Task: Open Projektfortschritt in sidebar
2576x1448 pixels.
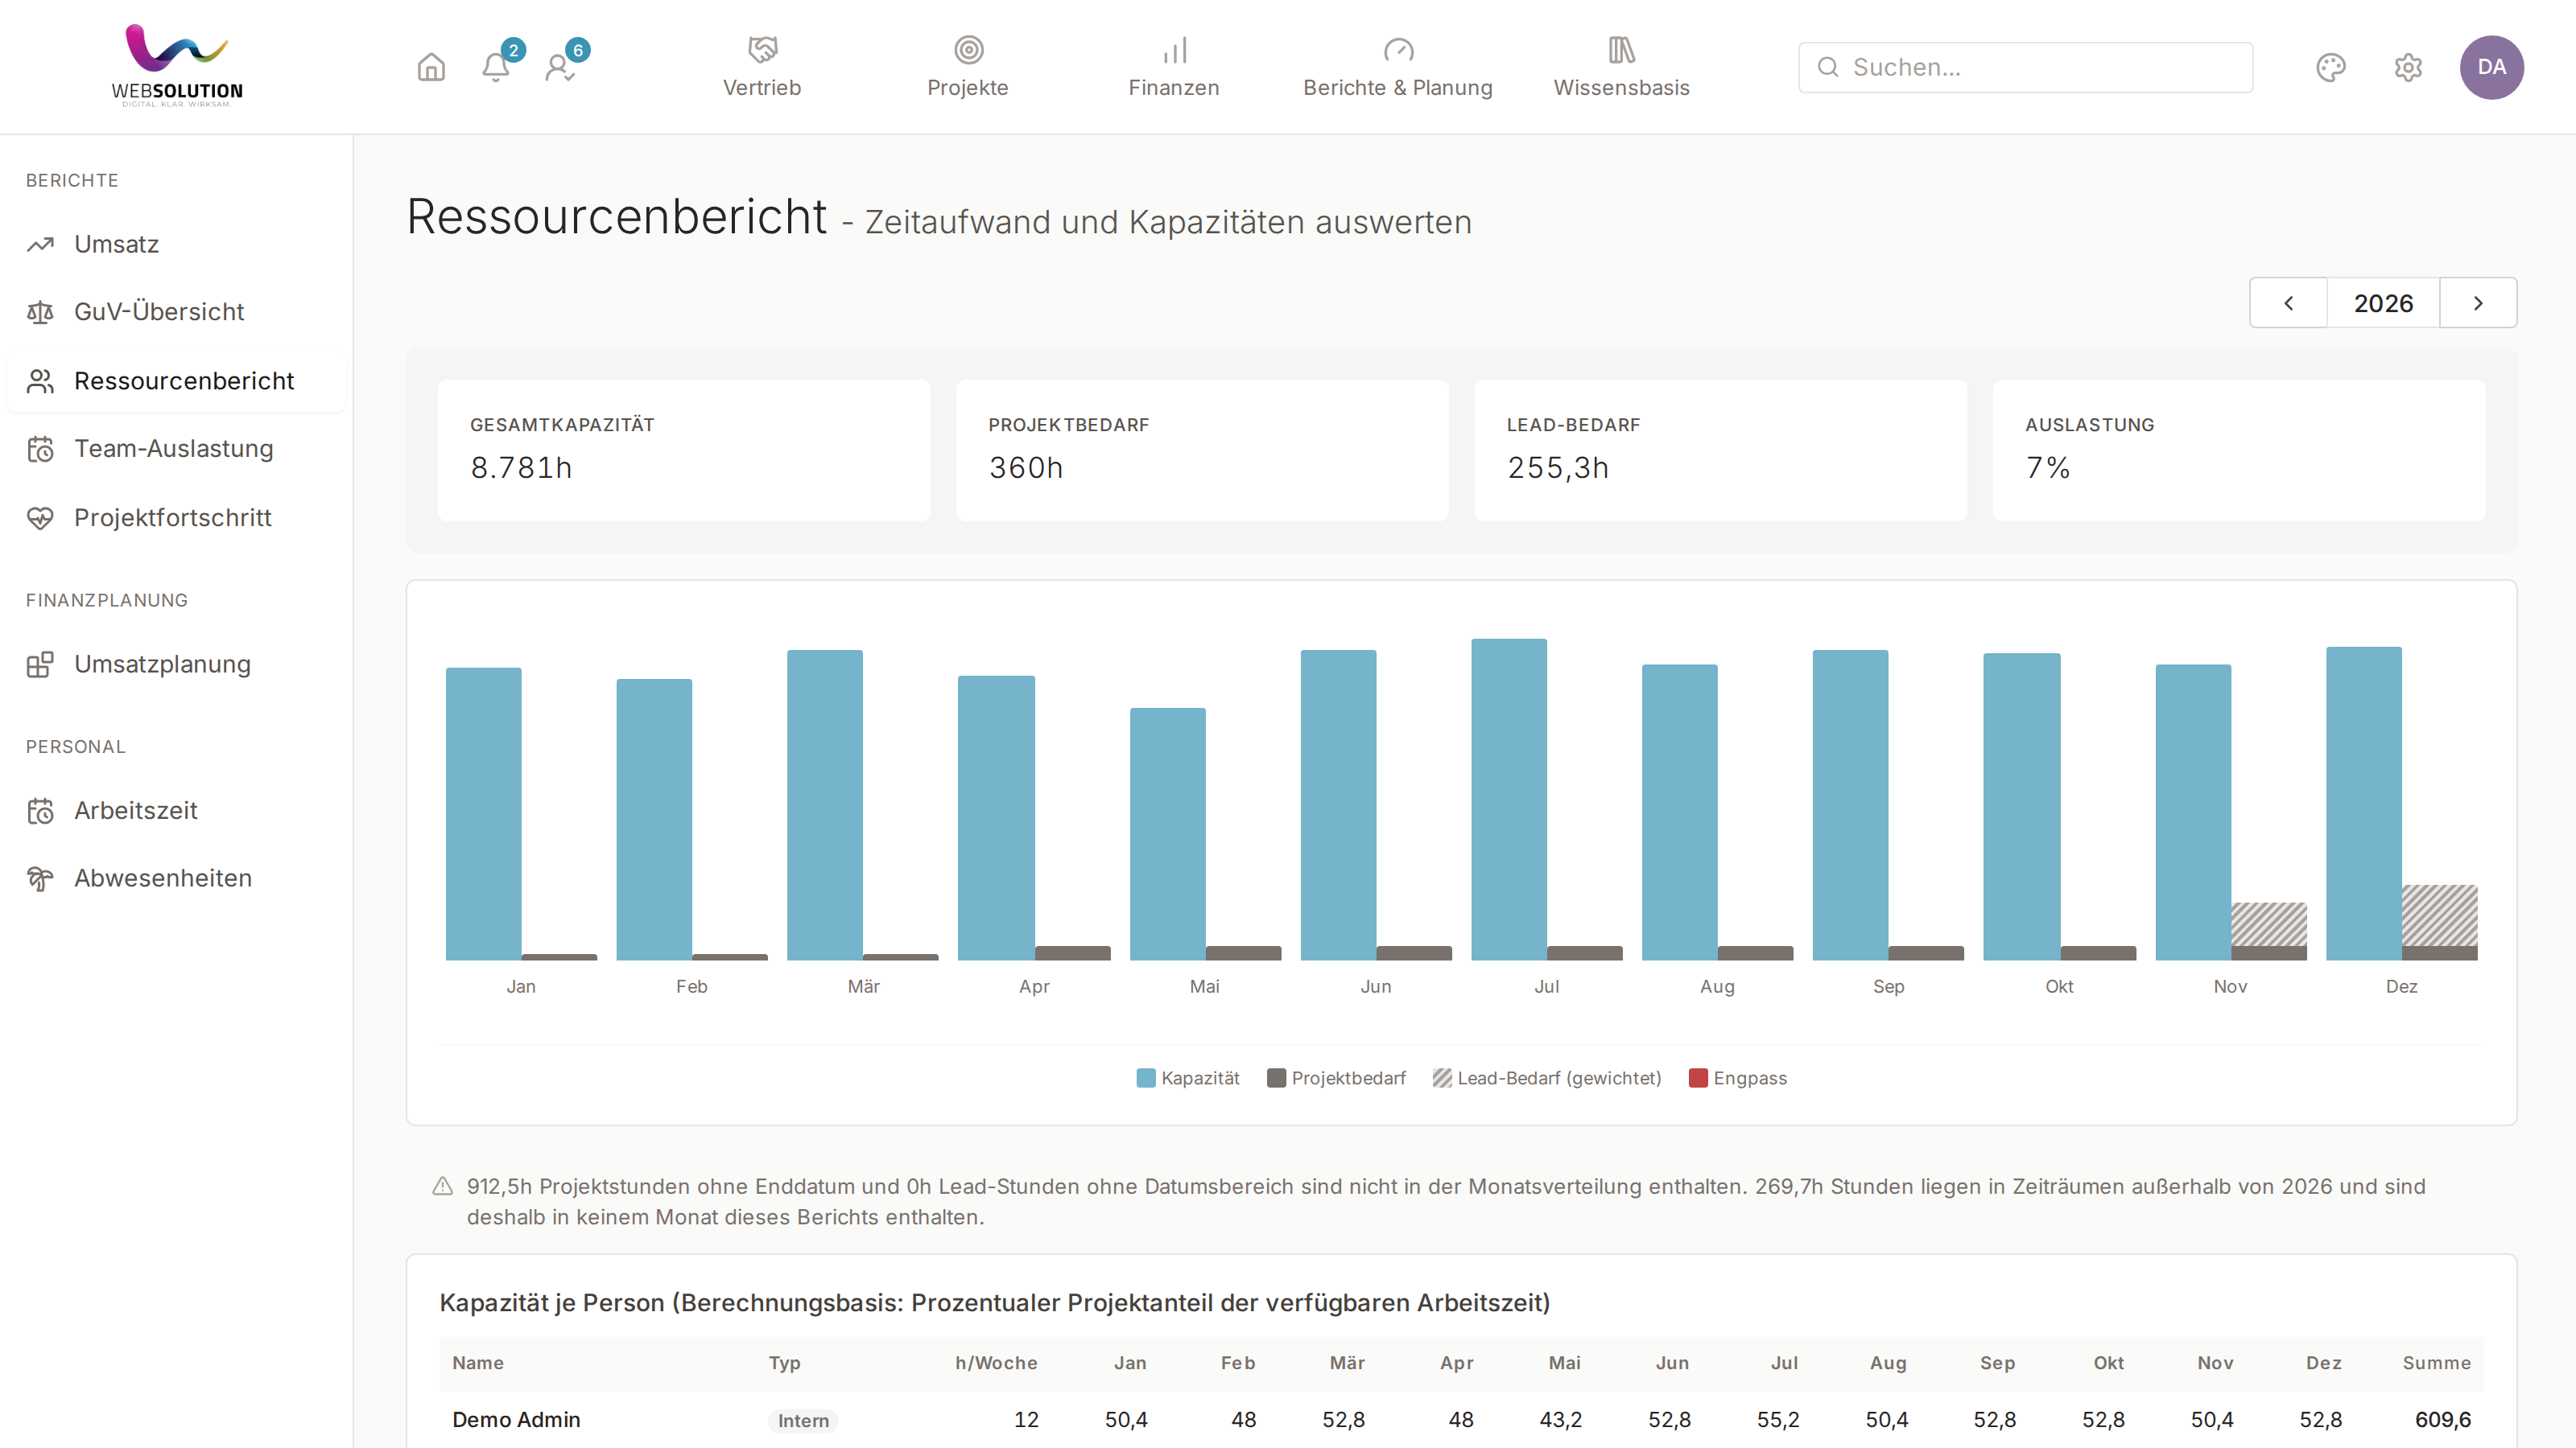Action: (x=177, y=517)
